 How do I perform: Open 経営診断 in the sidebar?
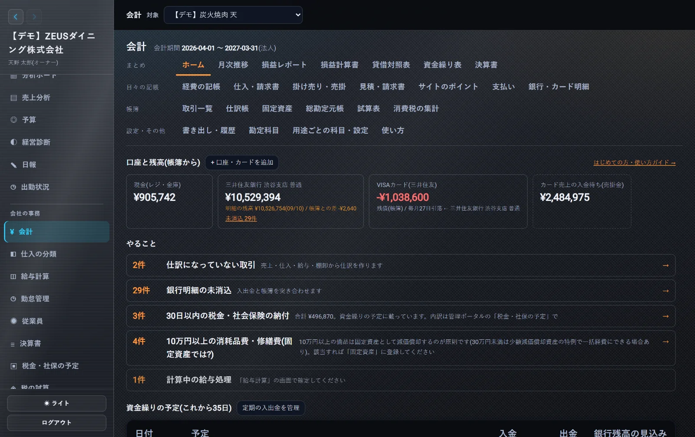point(56,142)
